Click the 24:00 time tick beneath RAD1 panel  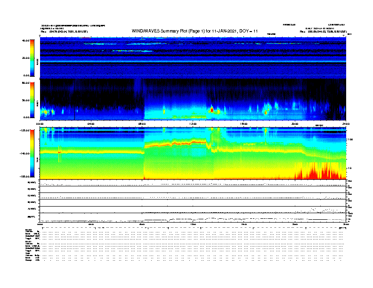point(346,124)
